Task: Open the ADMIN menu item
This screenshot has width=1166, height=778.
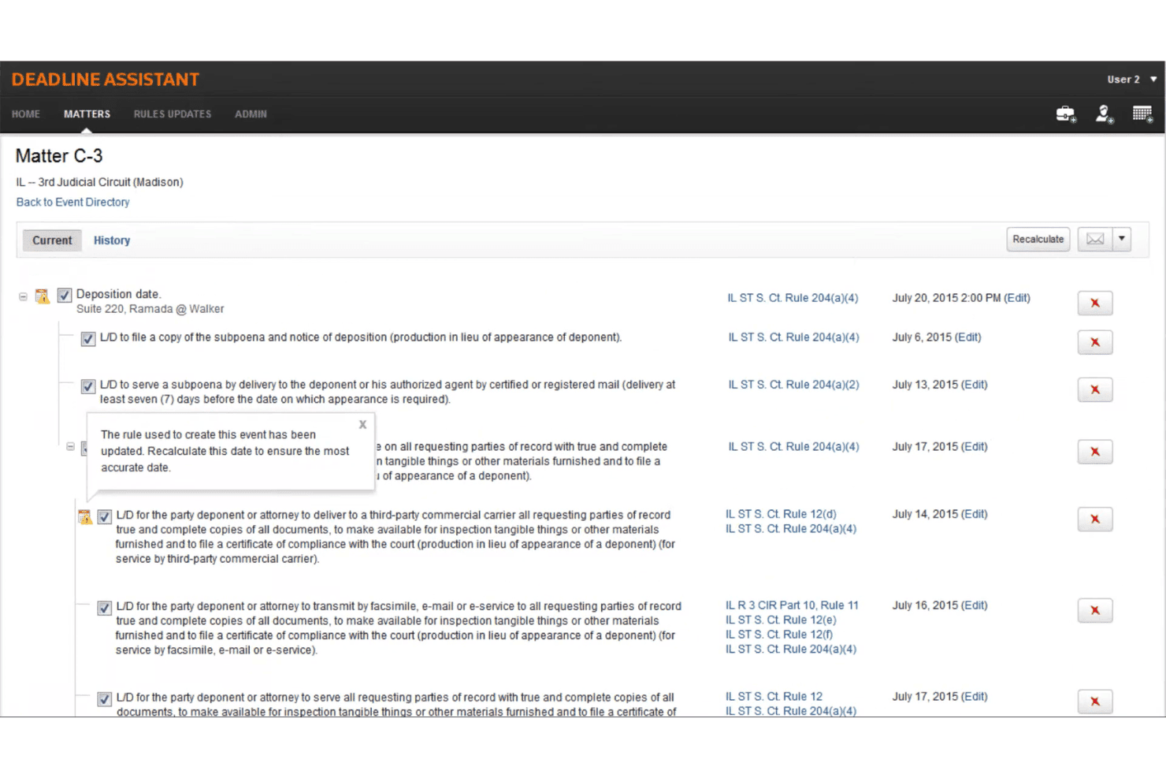Action: point(251,114)
